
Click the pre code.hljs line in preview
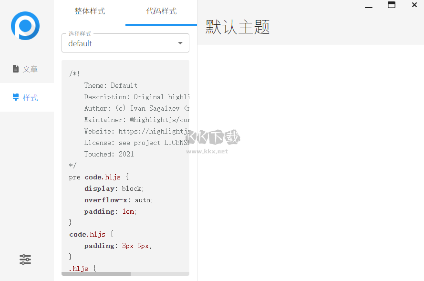click(100, 177)
